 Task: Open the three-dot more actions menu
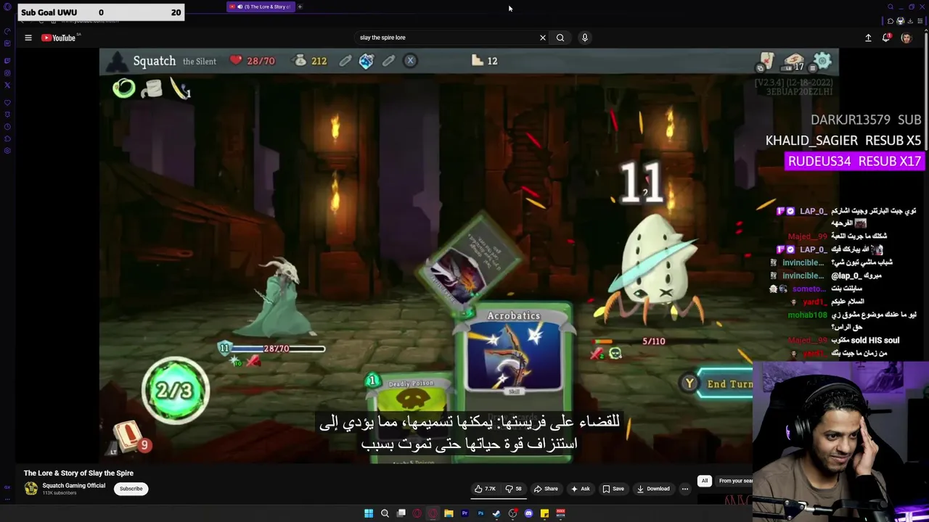684,489
